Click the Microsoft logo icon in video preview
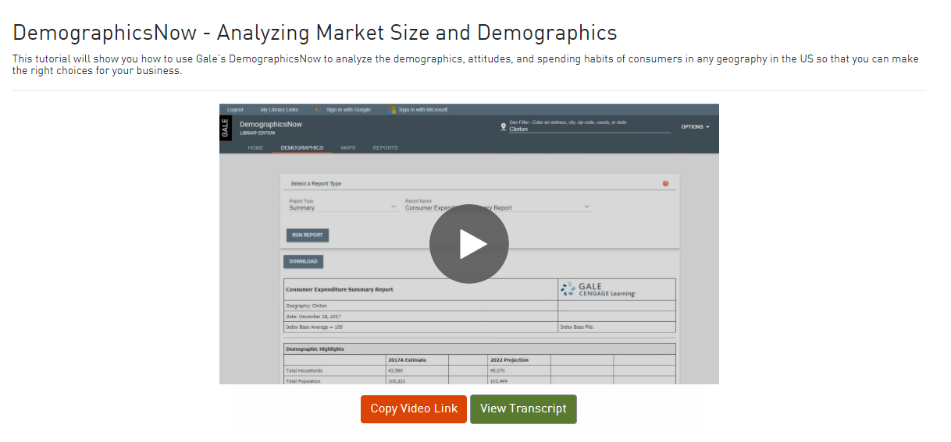The width and height of the screenshot is (951, 442). [393, 110]
